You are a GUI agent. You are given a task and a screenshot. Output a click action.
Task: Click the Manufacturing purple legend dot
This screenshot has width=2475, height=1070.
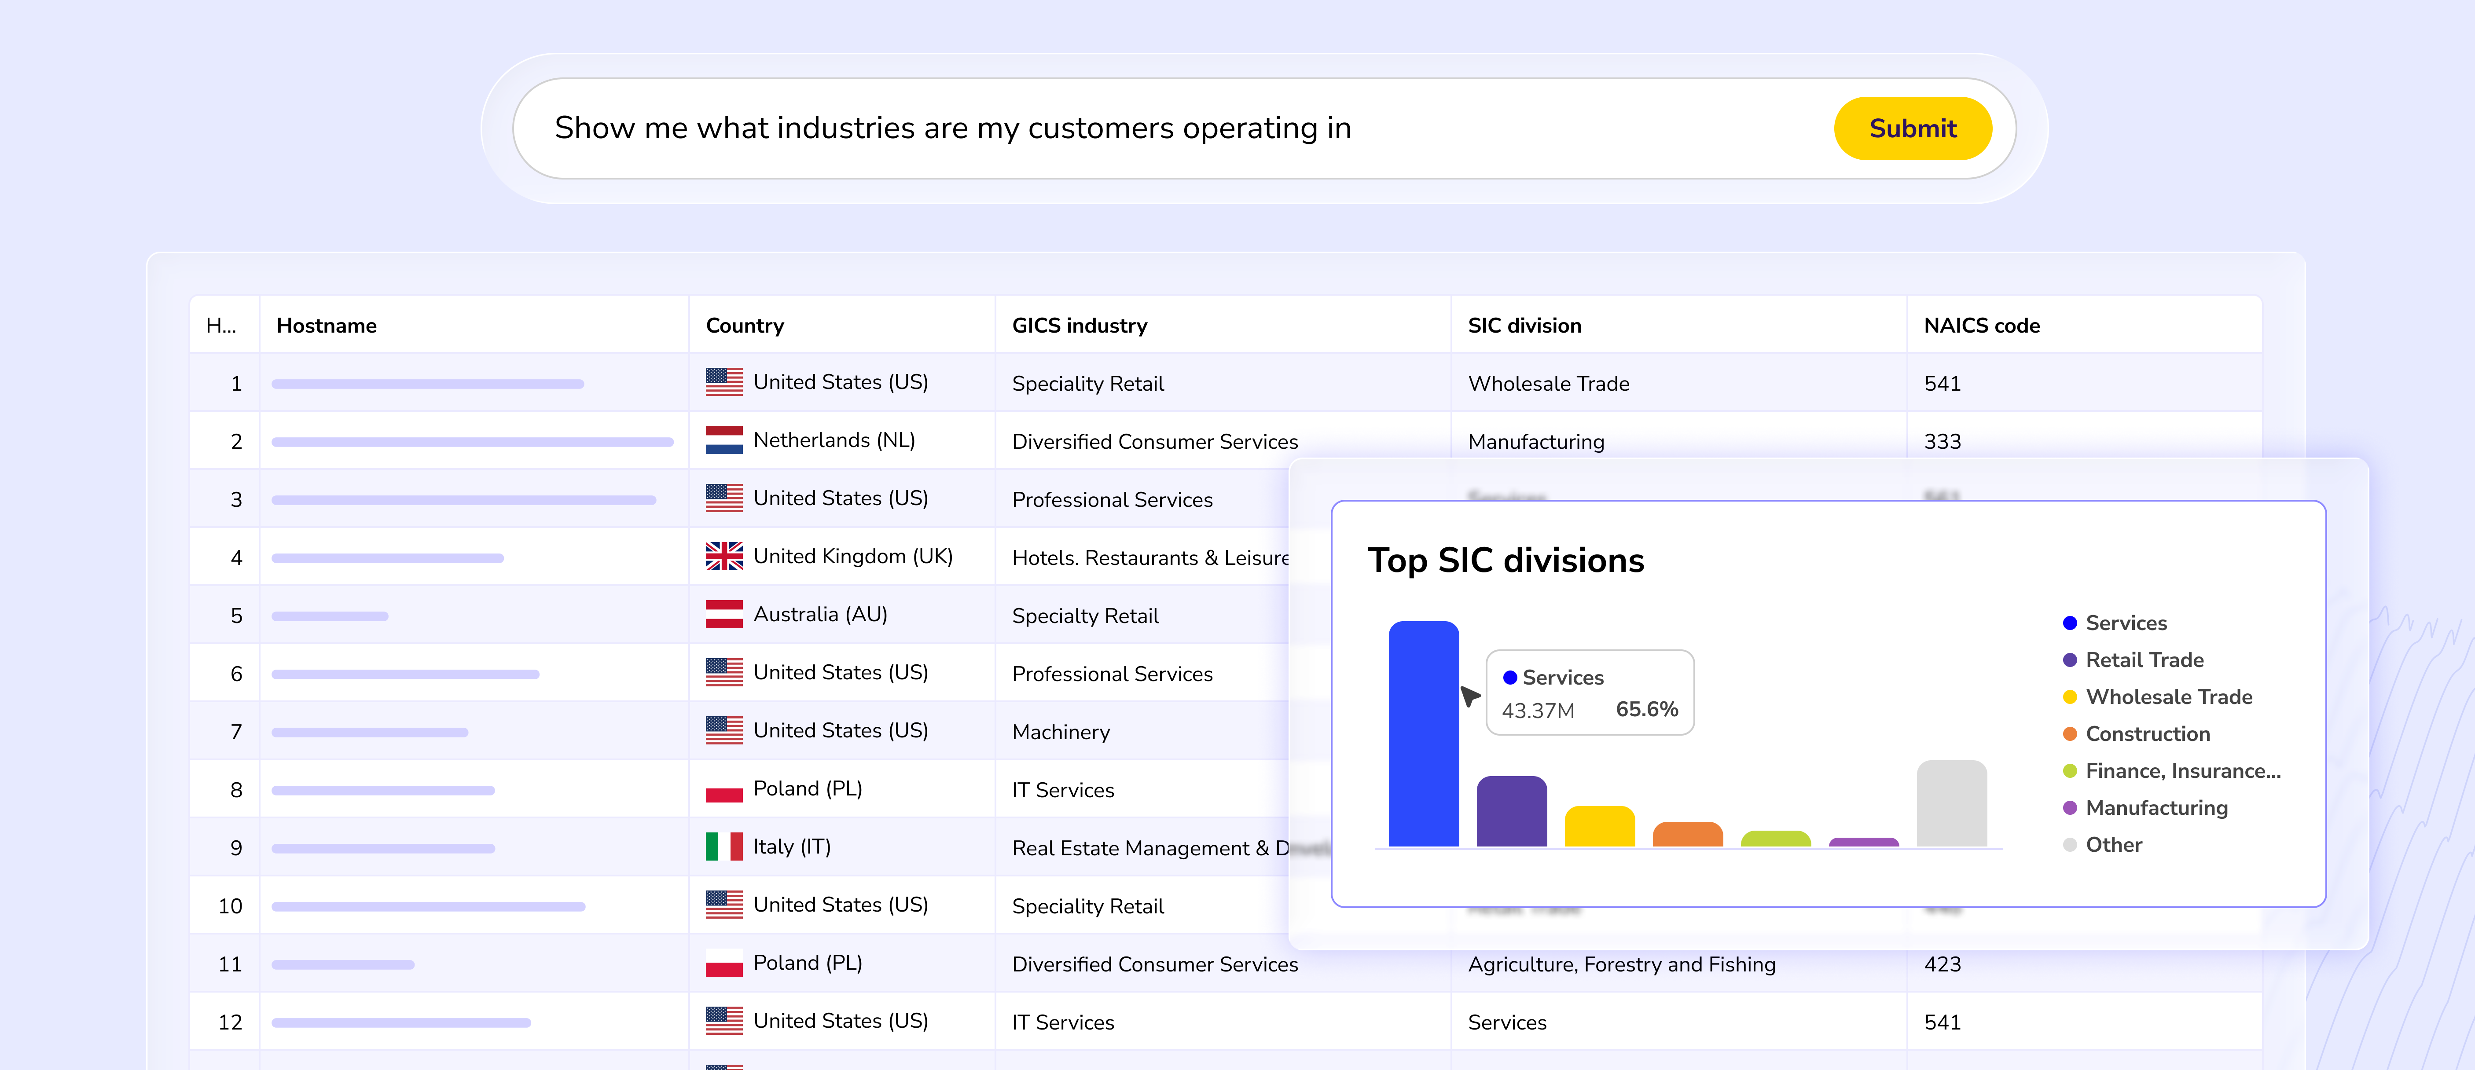click(2070, 808)
